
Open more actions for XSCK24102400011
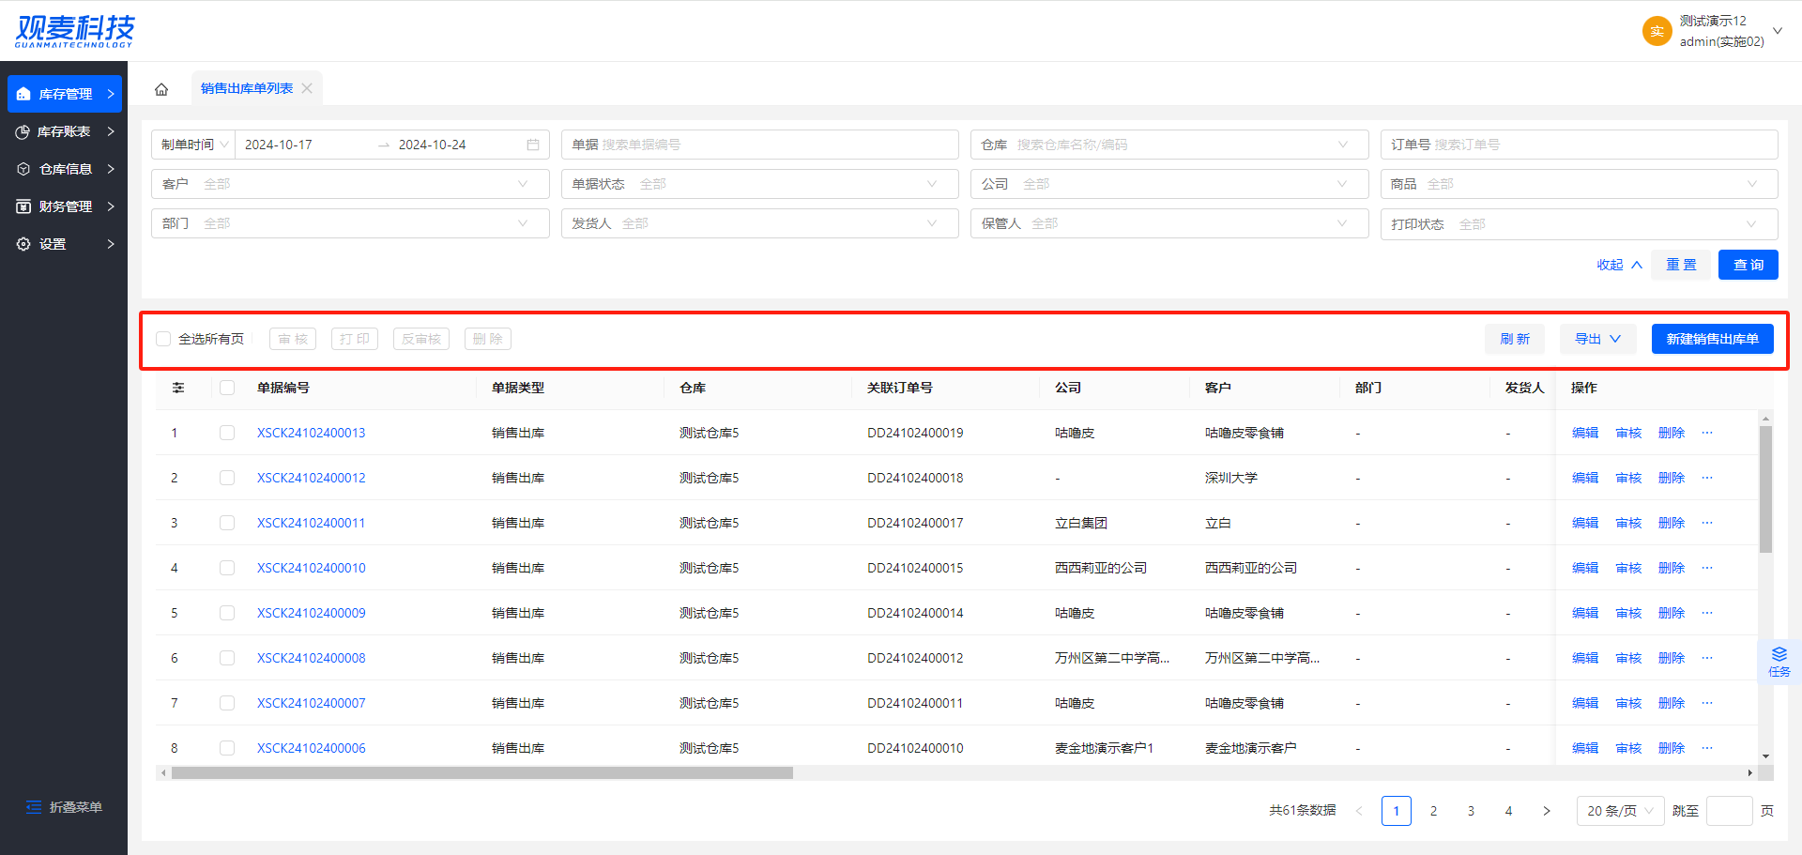(x=1707, y=523)
